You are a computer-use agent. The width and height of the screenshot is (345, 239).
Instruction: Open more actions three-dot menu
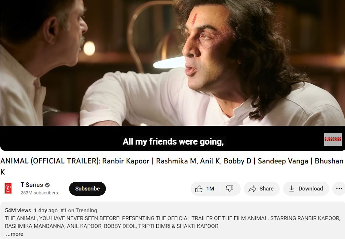point(339,189)
